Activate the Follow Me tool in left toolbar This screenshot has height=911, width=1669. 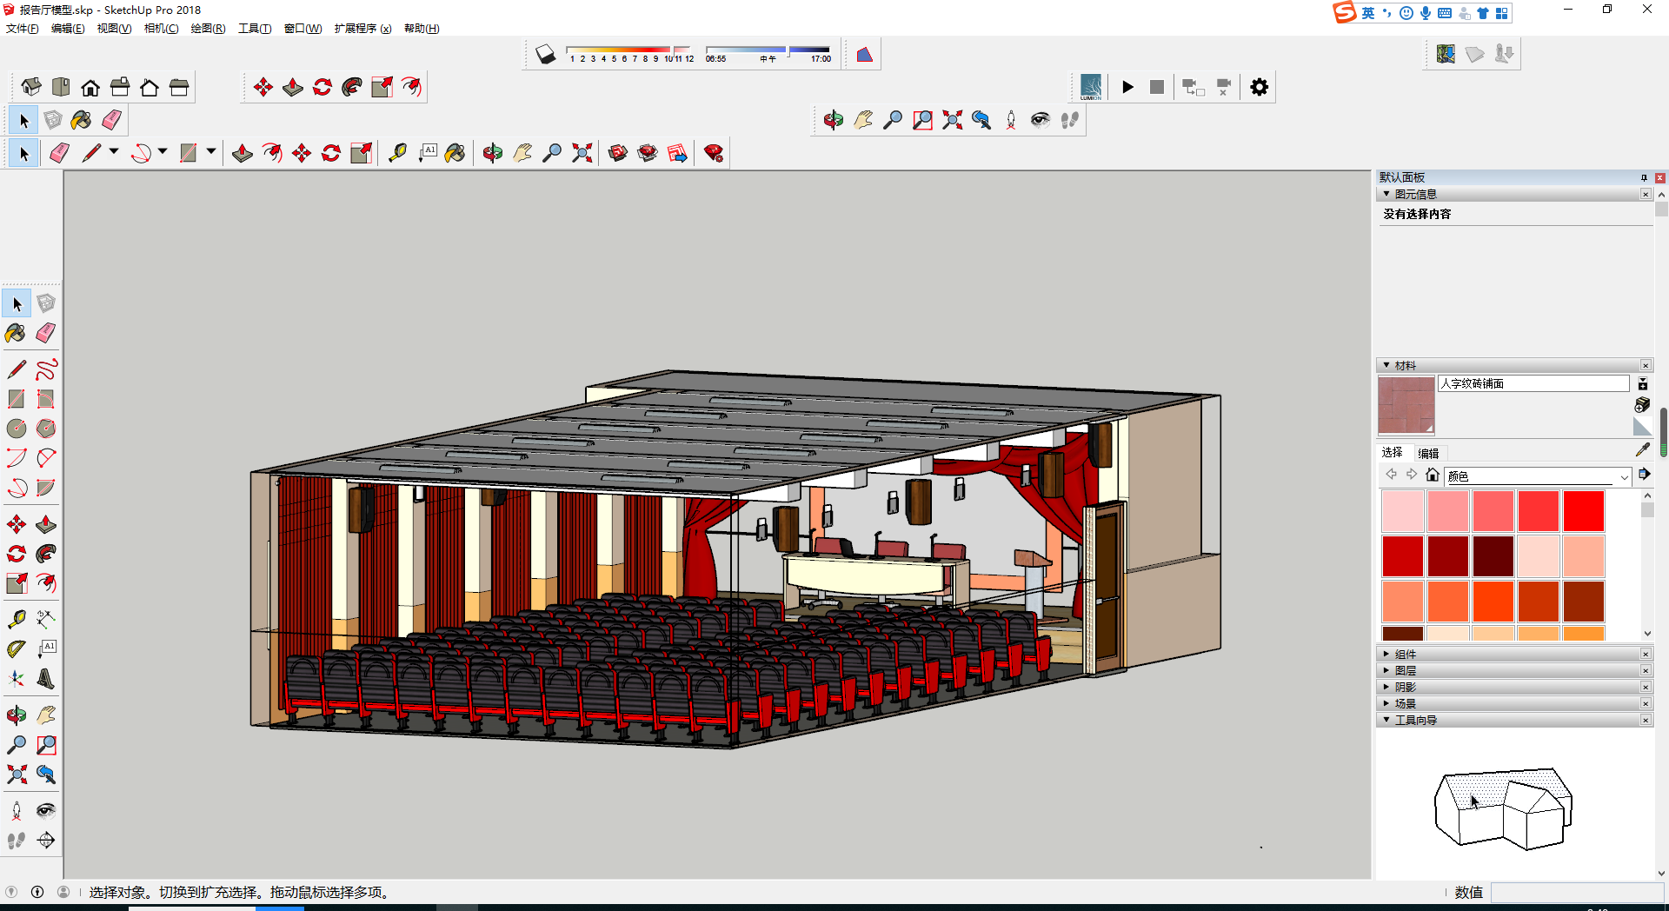pyautogui.click(x=46, y=554)
